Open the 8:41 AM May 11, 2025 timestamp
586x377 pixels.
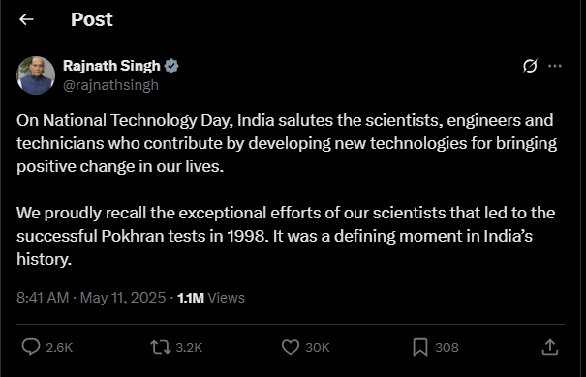(x=91, y=298)
